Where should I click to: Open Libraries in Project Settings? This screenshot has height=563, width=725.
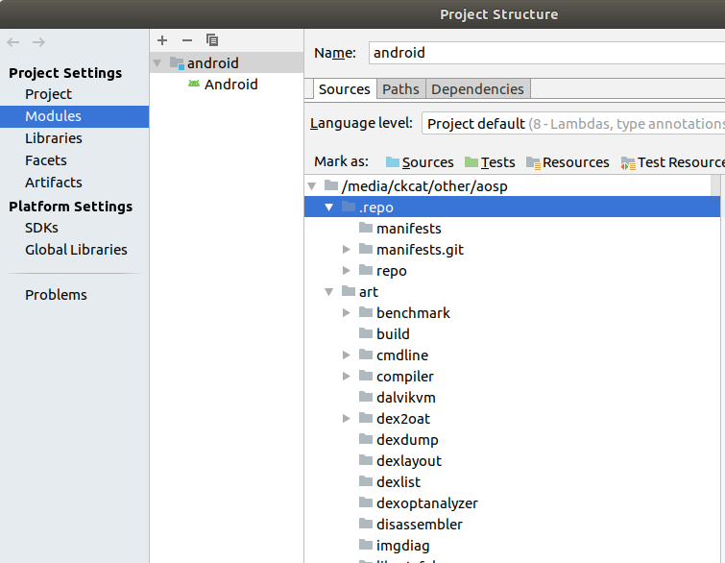[x=54, y=138]
